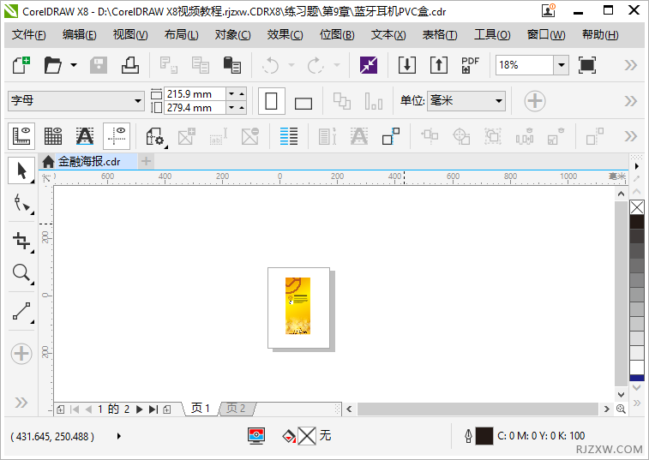Click the page height 279.4 mm field
649x460 pixels.
tap(195, 108)
